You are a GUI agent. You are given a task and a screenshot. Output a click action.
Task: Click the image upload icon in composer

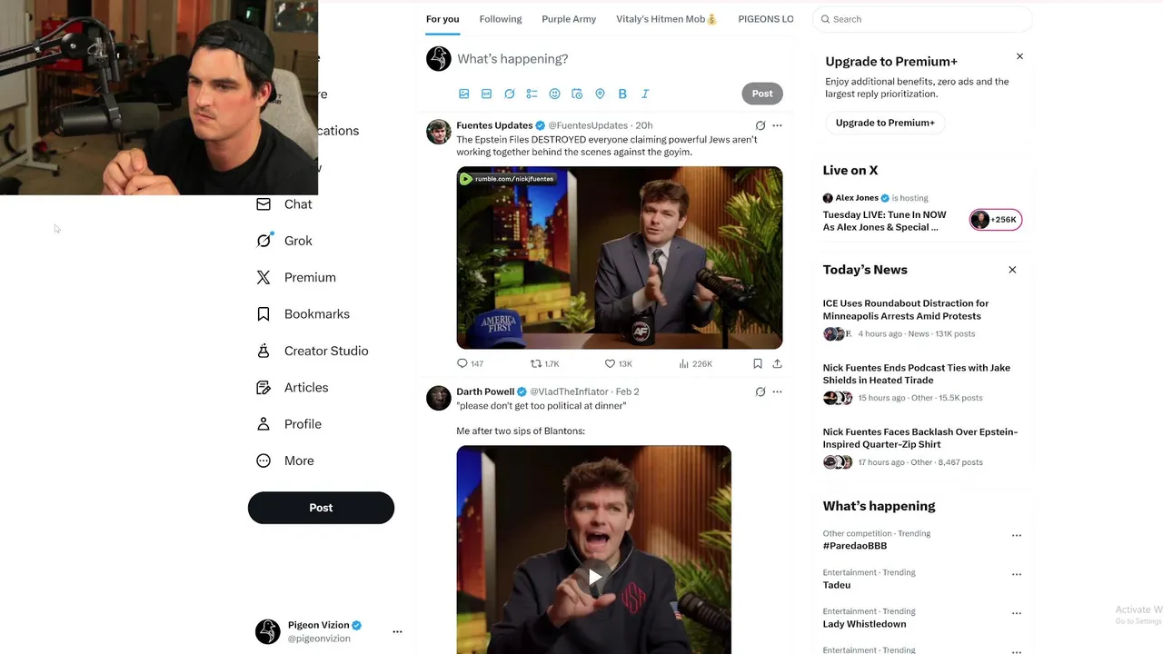[x=463, y=94]
